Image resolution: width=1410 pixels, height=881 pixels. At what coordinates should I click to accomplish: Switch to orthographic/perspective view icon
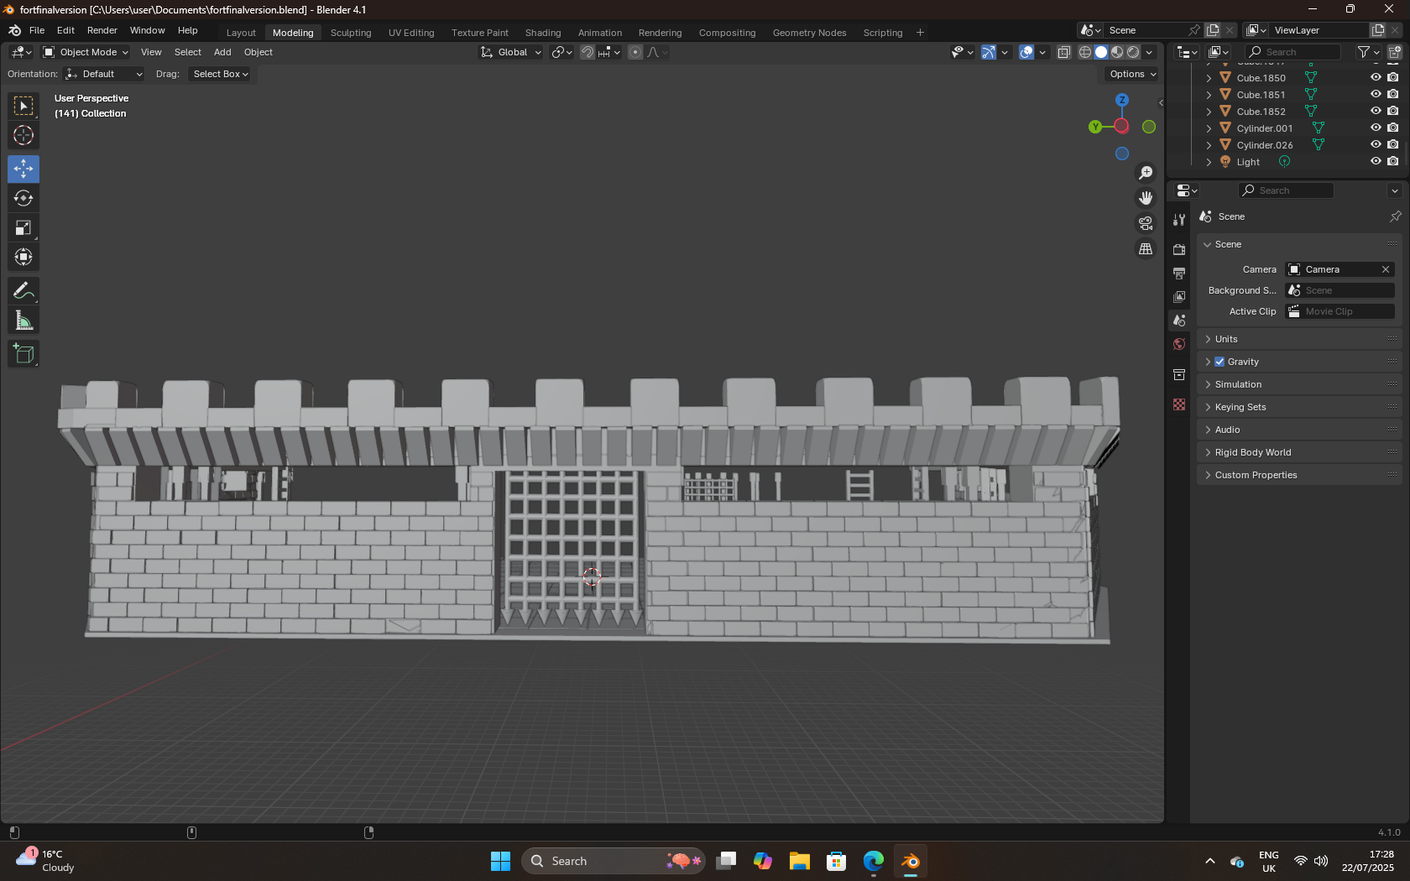(1146, 249)
